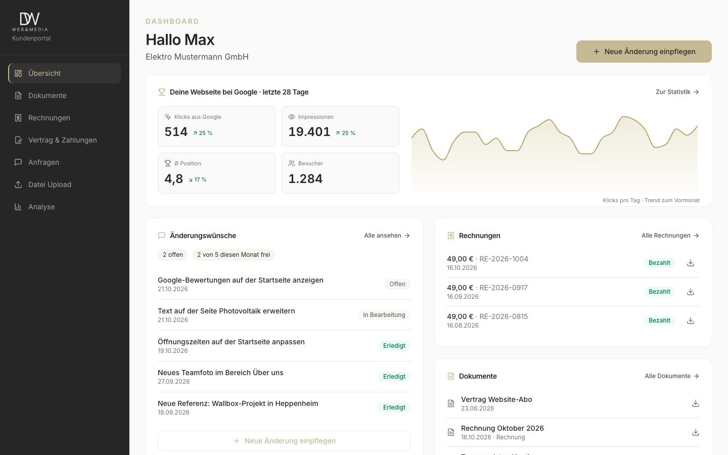Click the 'In Bearbeitung' status badge
Viewport: 728px width, 455px height.
pos(384,315)
